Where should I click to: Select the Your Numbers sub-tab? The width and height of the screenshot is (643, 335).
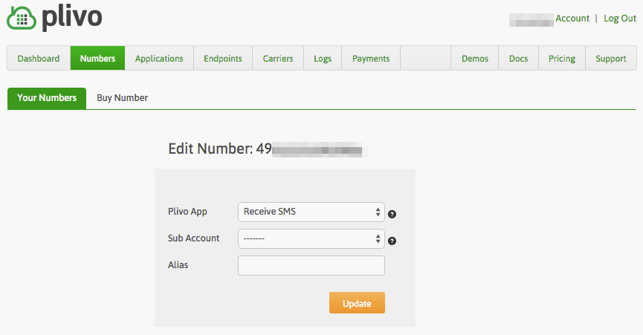47,98
